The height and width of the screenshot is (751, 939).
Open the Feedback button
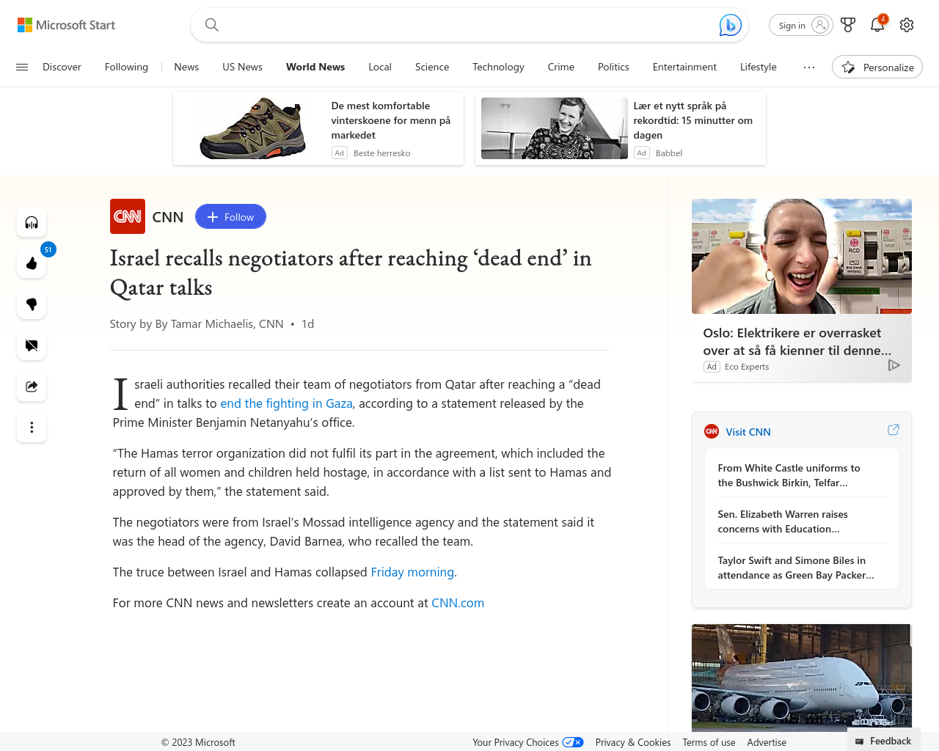tap(884, 741)
